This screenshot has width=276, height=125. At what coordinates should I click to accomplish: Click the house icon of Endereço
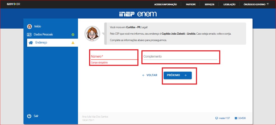pyautogui.click(x=31, y=43)
